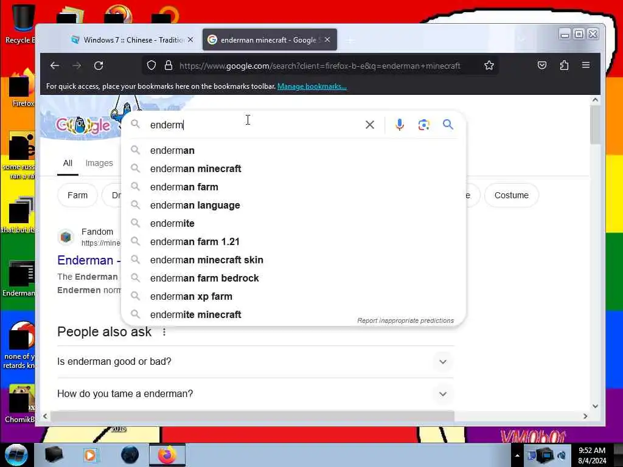Open Enderman Fandom result title
Viewport: 623px width, 467px height.
89,260
